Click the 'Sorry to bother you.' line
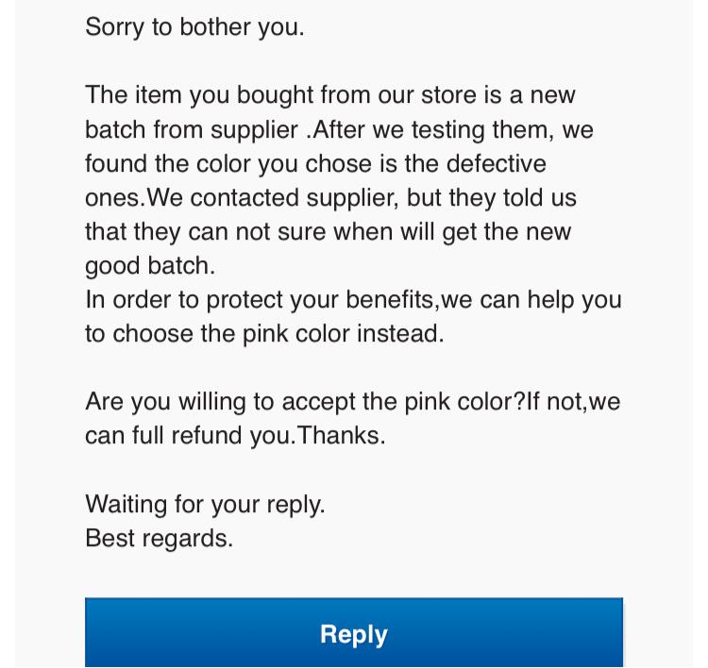The height and width of the screenshot is (668, 708). coord(194,27)
